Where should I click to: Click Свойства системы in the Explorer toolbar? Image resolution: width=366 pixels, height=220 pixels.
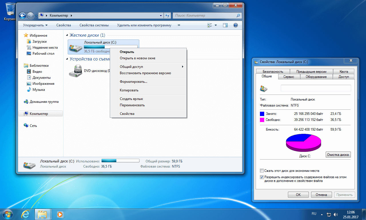(x=94, y=25)
